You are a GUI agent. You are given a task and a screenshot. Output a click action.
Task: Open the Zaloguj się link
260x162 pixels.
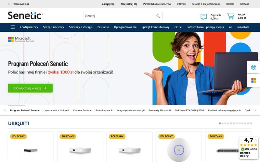(108, 4)
